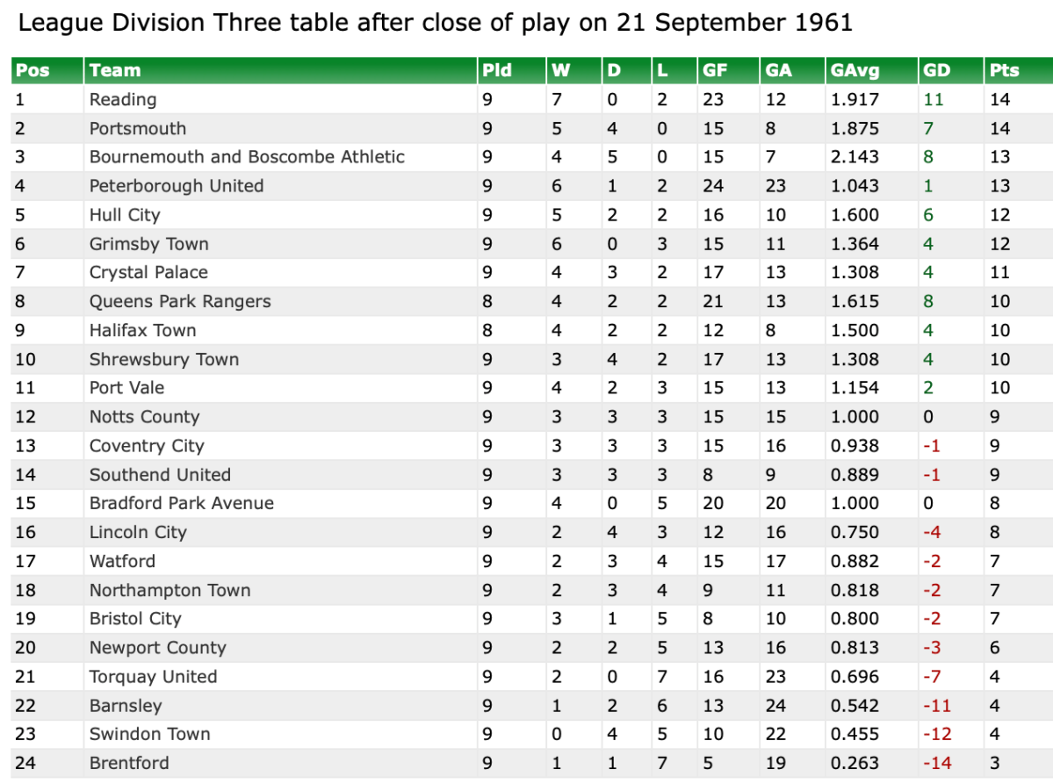The height and width of the screenshot is (784, 1053).
Task: Click the GD column header
Action: 937,70
